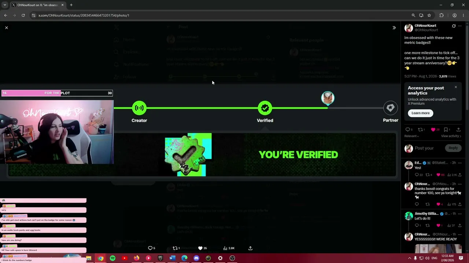The image size is (469, 263).
Task: Open the Grok icon on OhNourKourt's post
Action: coord(454,26)
